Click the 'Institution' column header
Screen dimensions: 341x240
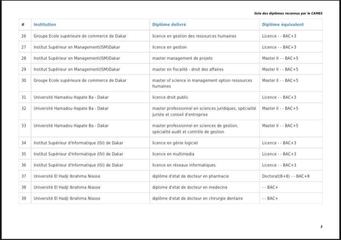click(x=45, y=25)
